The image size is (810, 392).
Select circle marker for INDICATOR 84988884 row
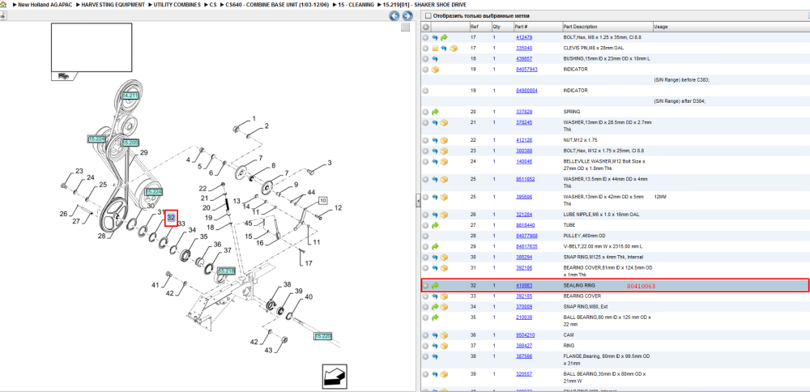click(x=426, y=91)
